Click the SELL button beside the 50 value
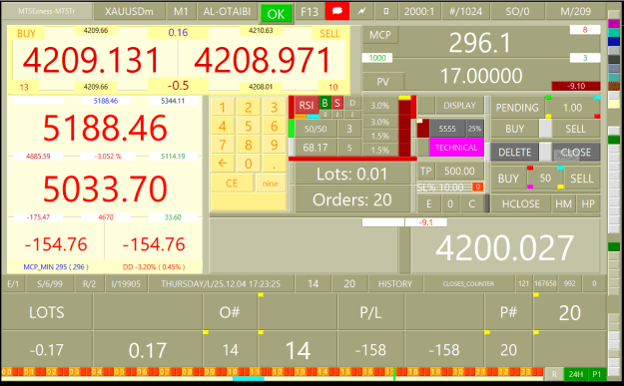Screen dimensions: 624x386 point(581,179)
